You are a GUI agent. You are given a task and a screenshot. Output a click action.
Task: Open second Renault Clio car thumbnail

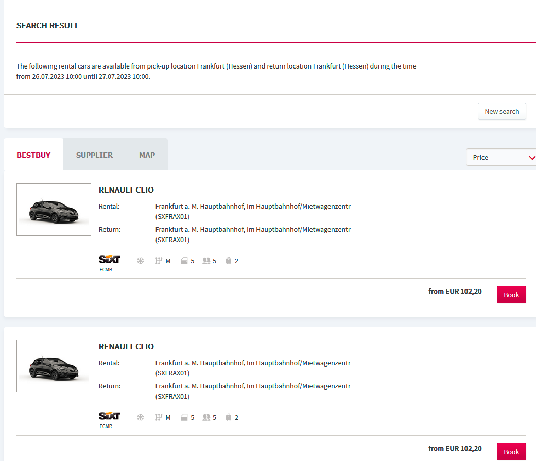(x=54, y=366)
